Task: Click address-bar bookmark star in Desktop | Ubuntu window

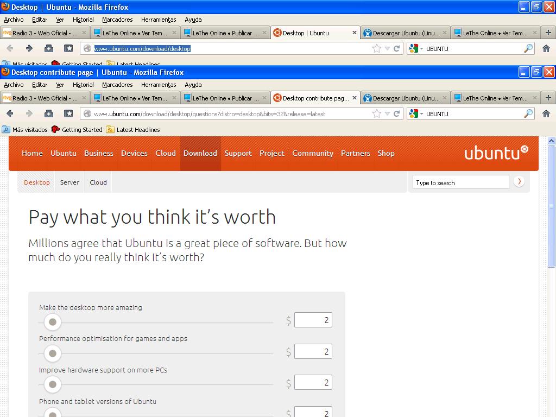Action: pos(377,48)
